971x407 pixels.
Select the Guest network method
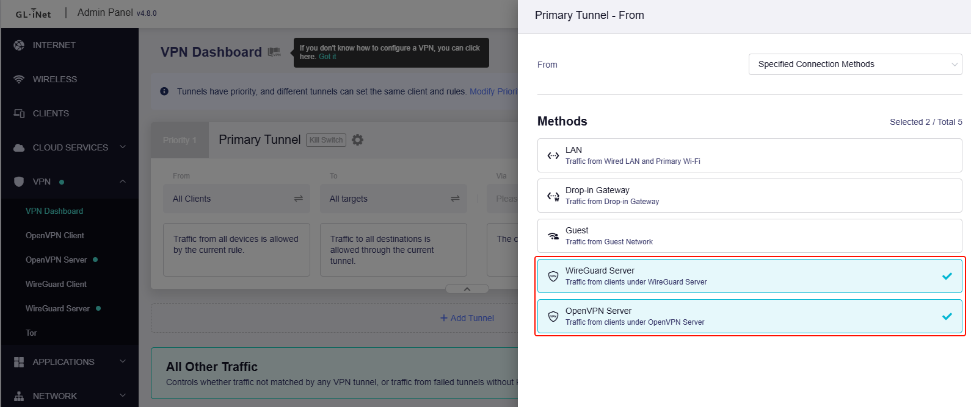[x=749, y=236]
